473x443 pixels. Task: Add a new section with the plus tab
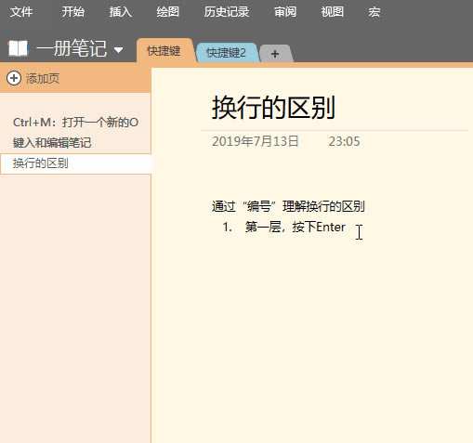275,54
